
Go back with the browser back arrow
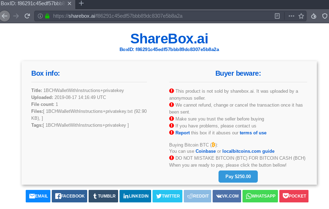pyautogui.click(x=5, y=16)
